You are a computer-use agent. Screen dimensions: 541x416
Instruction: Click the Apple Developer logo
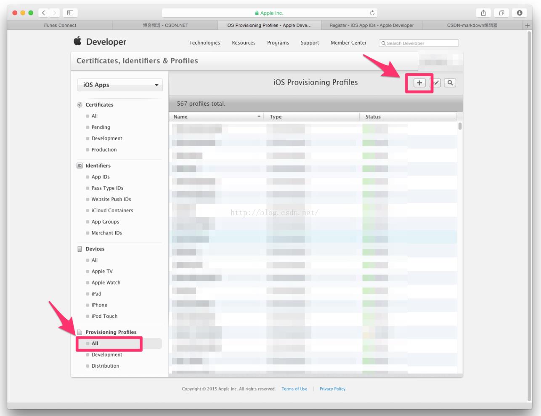click(x=100, y=41)
